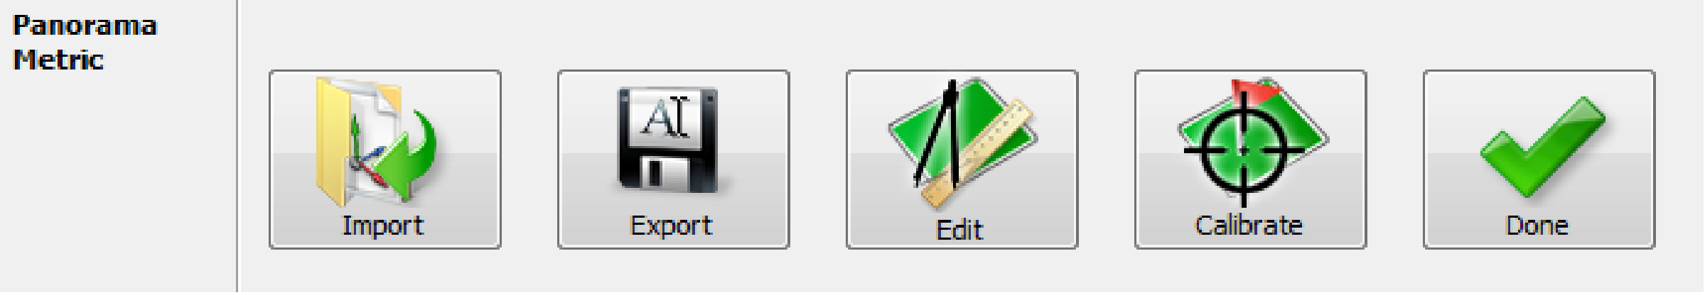Start calibration via the Calibrate label
This screenshot has width=1705, height=295.
pos(1249,226)
